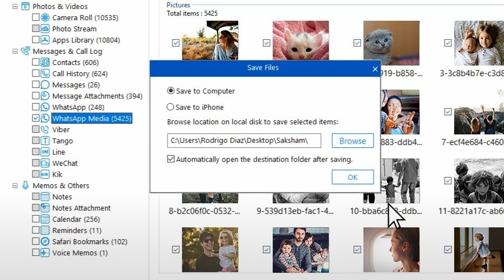Click the Browse button
The height and width of the screenshot is (280, 504).
(x=353, y=141)
